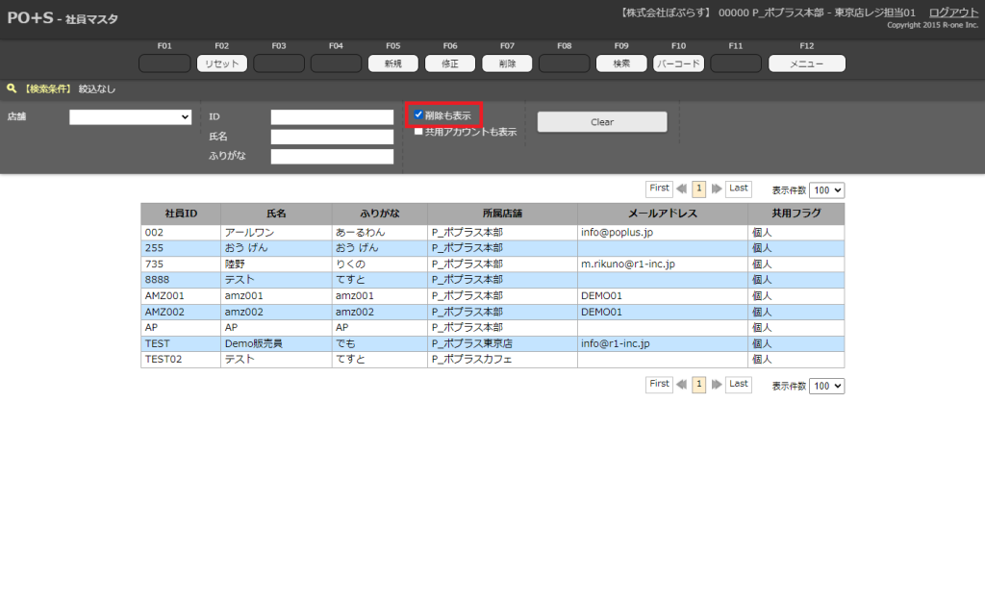Open the top 表示件数 dropdown
The height and width of the screenshot is (604, 985).
click(826, 190)
